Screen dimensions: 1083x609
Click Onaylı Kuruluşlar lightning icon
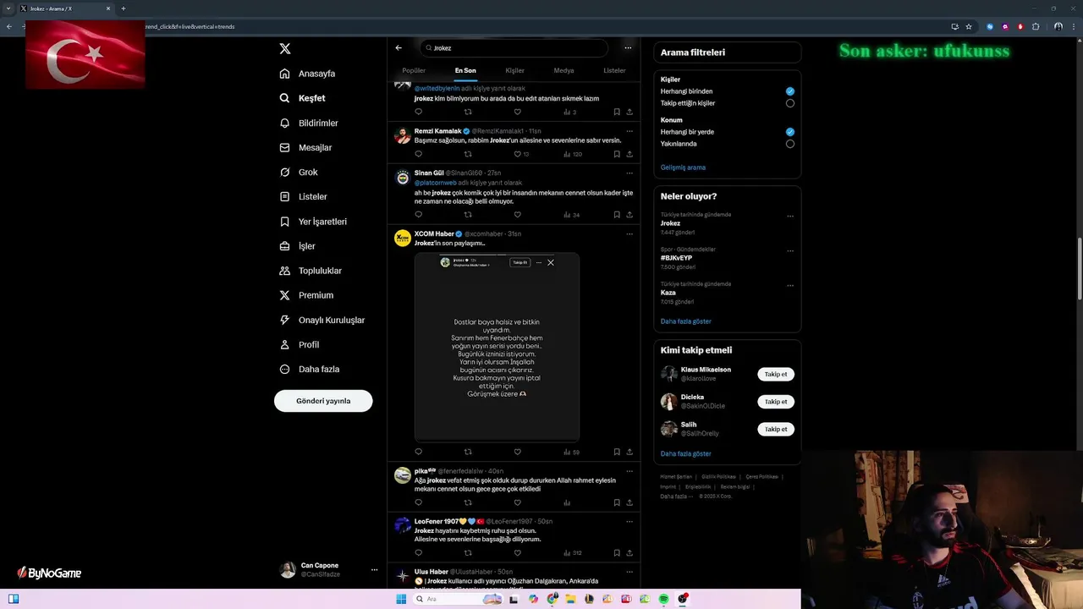tap(285, 320)
